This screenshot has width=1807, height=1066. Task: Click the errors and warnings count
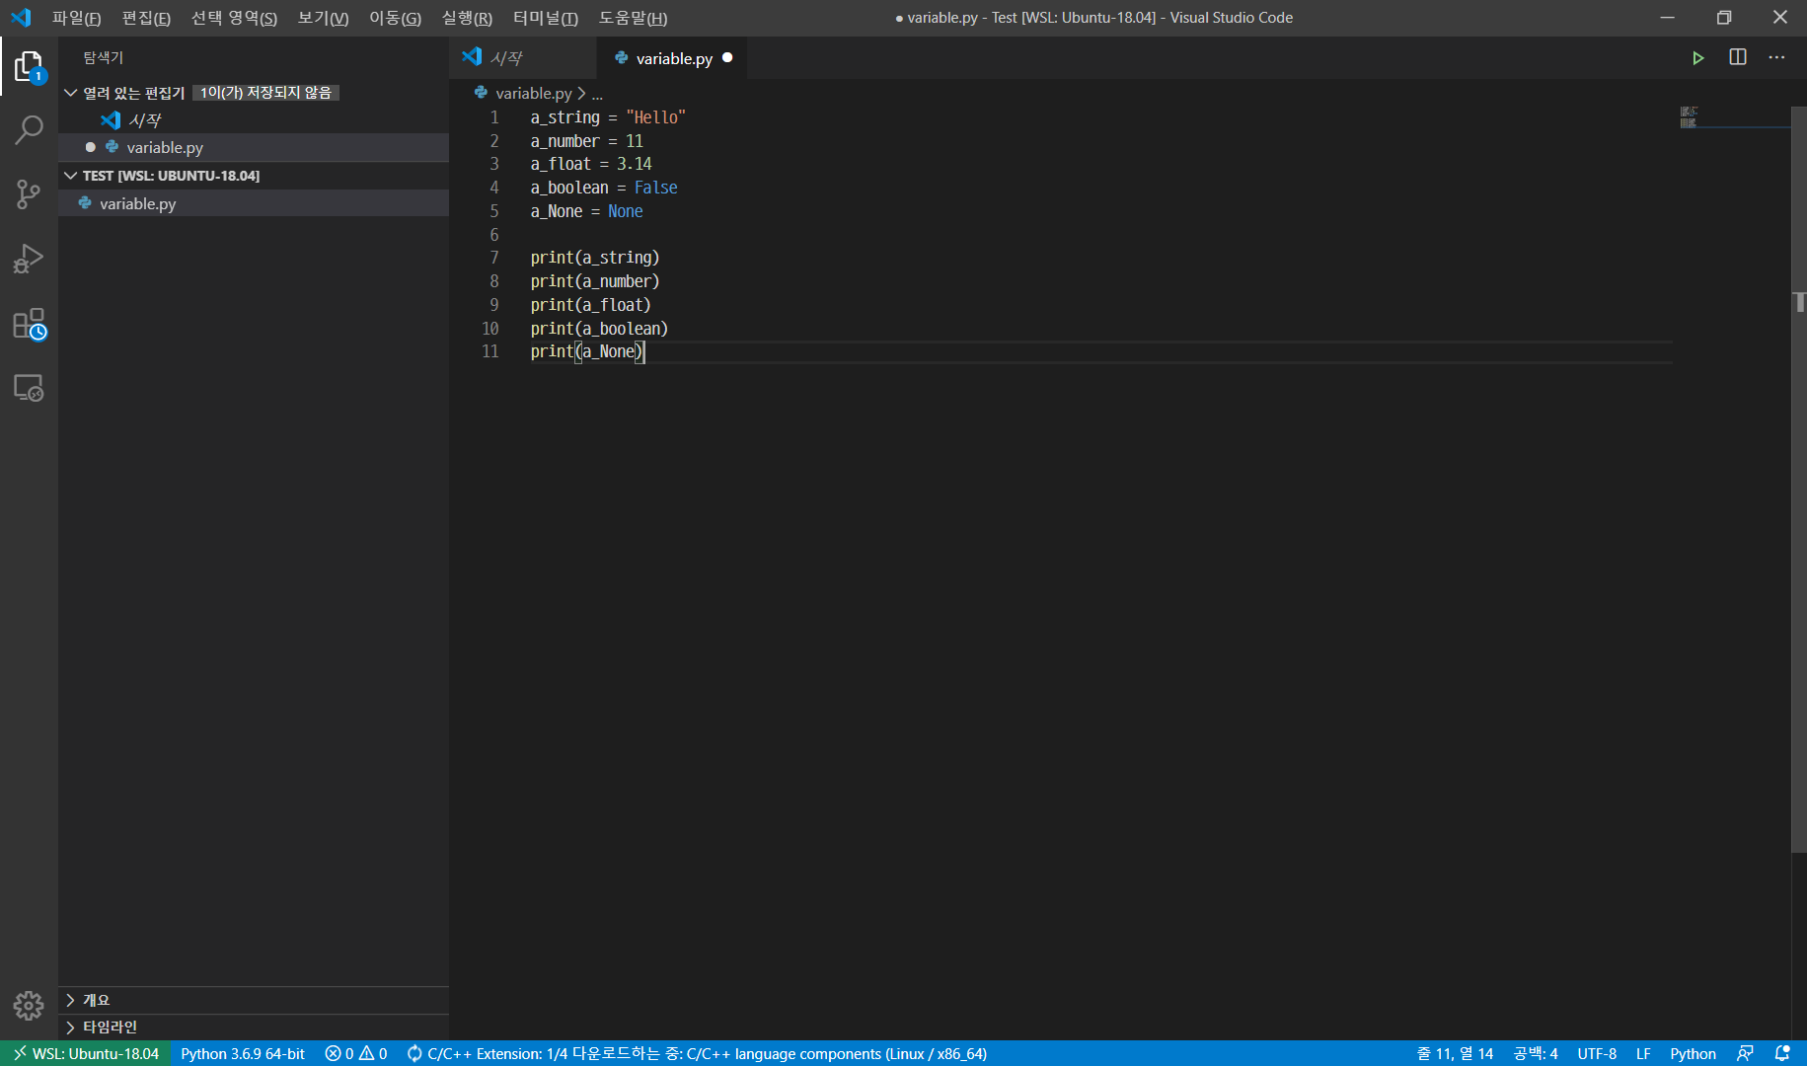[x=356, y=1053]
